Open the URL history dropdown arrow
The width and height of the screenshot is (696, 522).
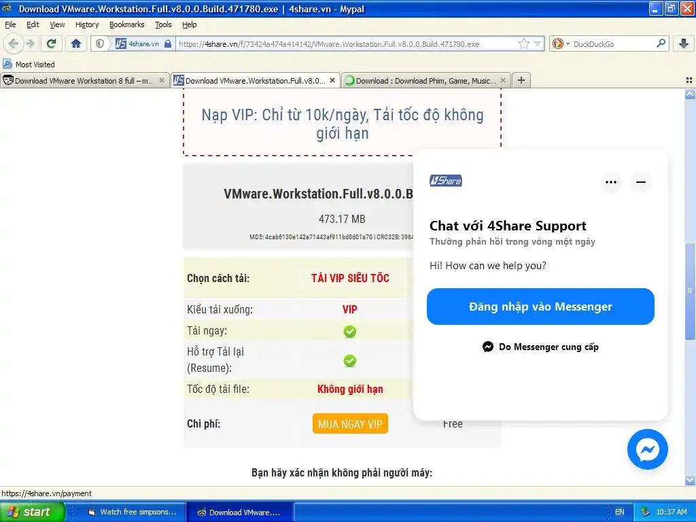(537, 43)
